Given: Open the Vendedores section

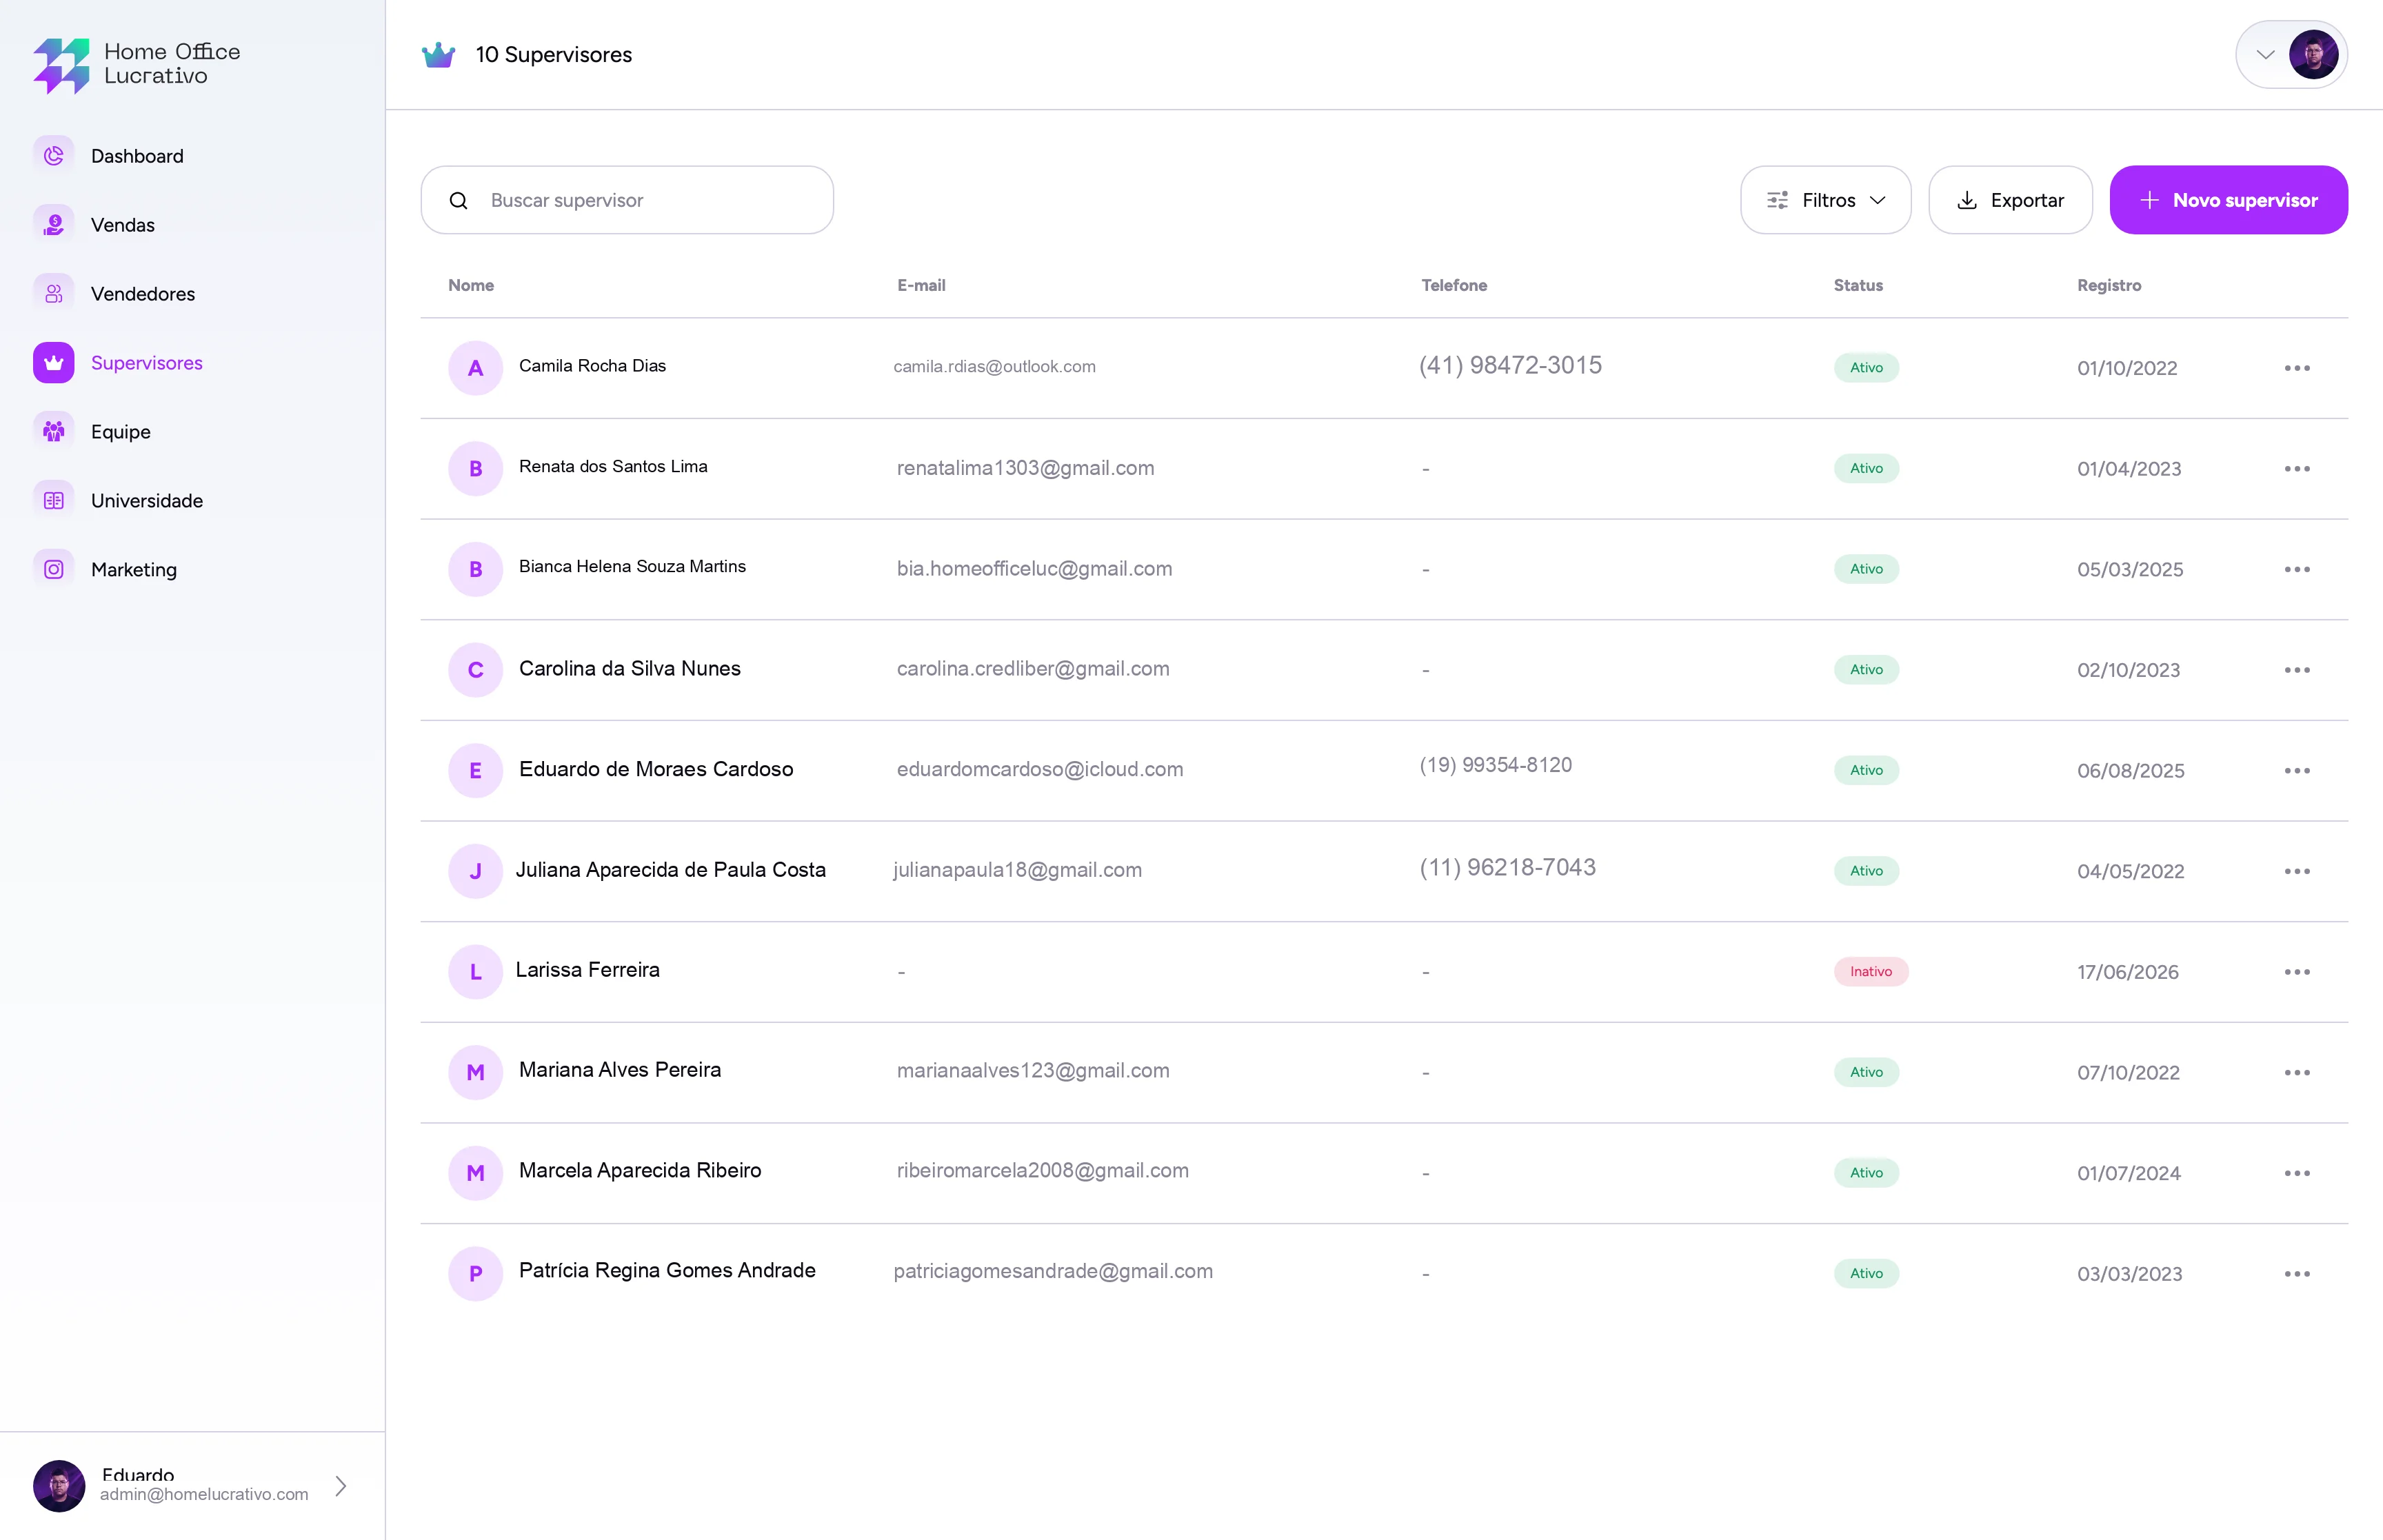Looking at the screenshot, I should click(x=143, y=294).
